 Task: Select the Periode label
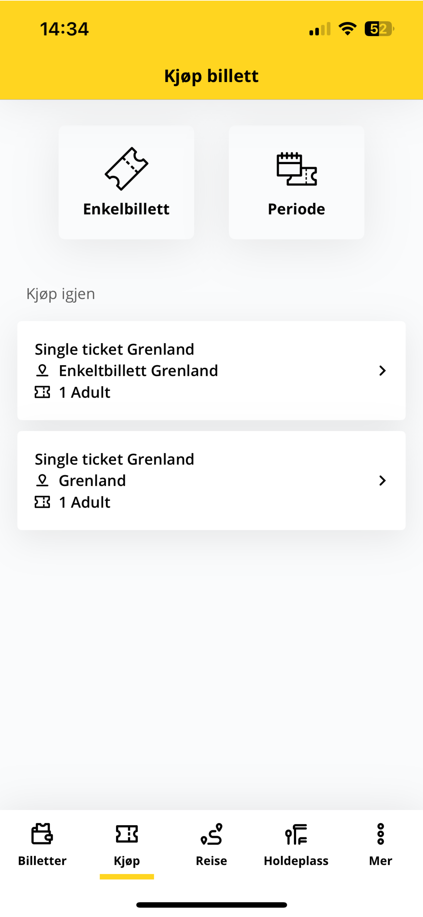pyautogui.click(x=297, y=209)
